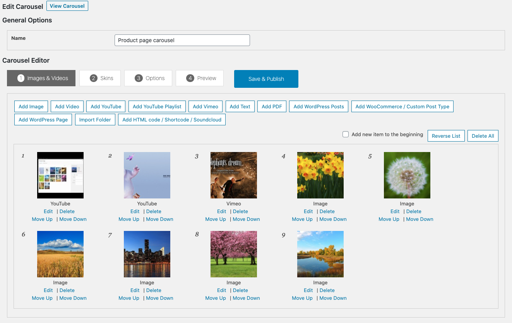Image resolution: width=512 pixels, height=323 pixels.
Task: Click Edit under the first YouTube item
Action: click(x=48, y=211)
